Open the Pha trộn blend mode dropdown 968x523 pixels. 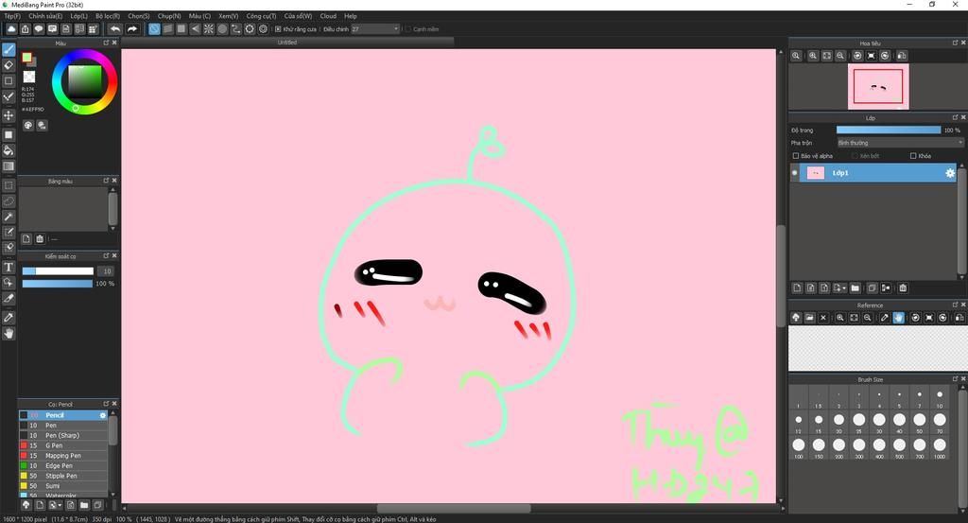[x=900, y=143]
